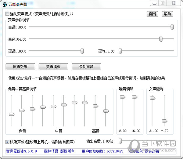The image size is (183, 159).
Task: Click the noise reduction slider valued 16.00
Action: pyautogui.click(x=134, y=97)
